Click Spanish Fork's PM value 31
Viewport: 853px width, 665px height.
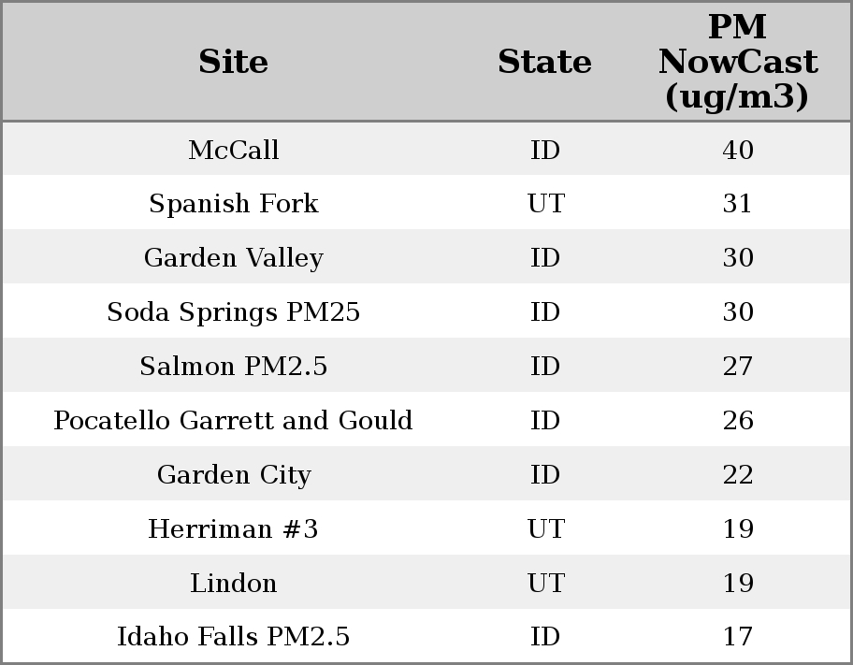click(737, 204)
